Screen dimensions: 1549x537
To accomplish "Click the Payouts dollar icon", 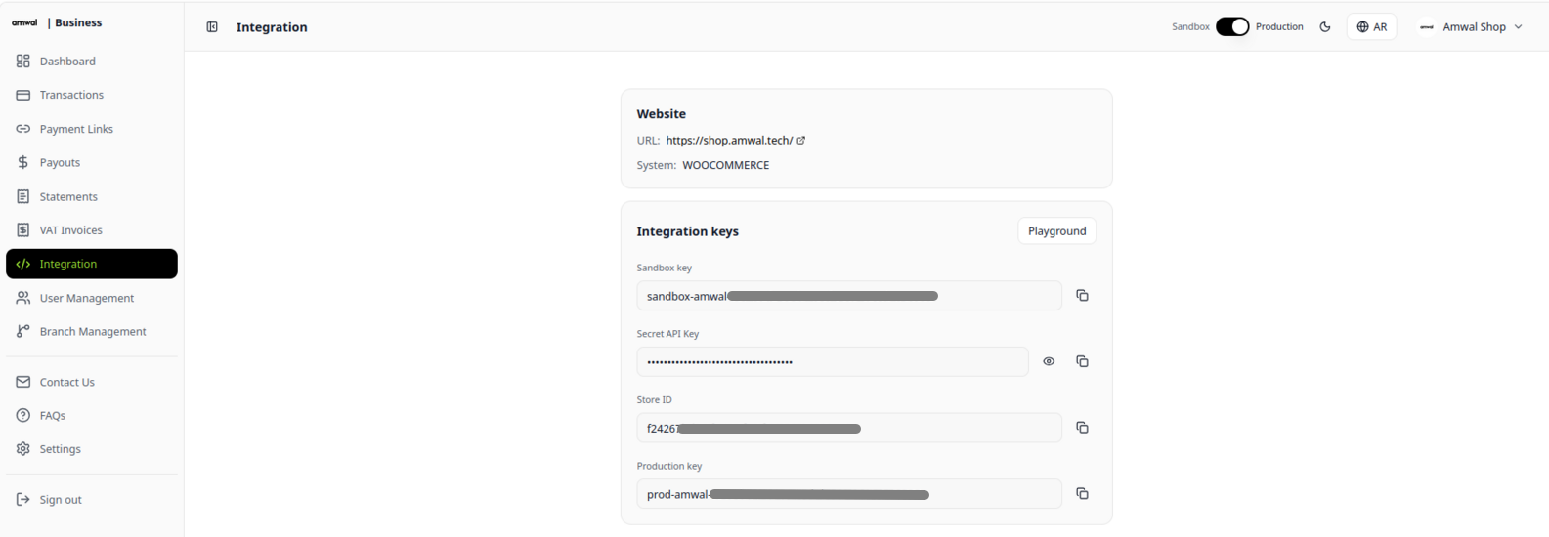I will click(x=23, y=162).
